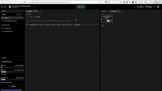This screenshot has width=162, height=91.
Task: Open poetry.lock packager file
Action: pyautogui.click(x=7, y=28)
